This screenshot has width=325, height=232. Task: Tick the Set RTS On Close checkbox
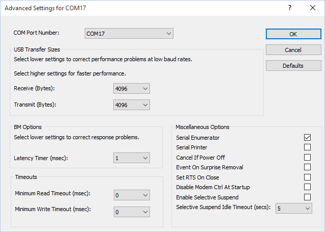click(x=307, y=177)
